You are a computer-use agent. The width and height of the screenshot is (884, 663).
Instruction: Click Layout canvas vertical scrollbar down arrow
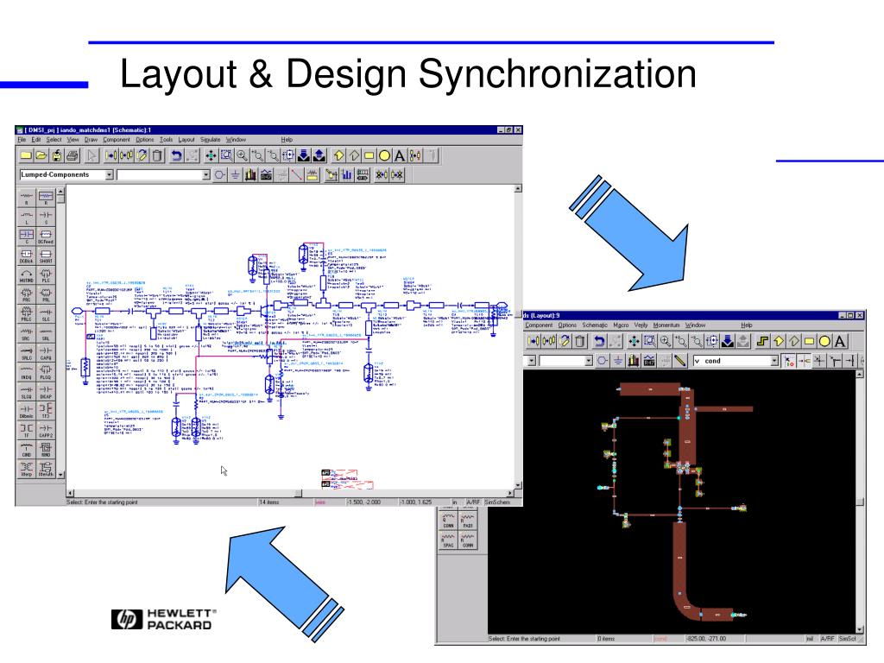[x=859, y=629]
